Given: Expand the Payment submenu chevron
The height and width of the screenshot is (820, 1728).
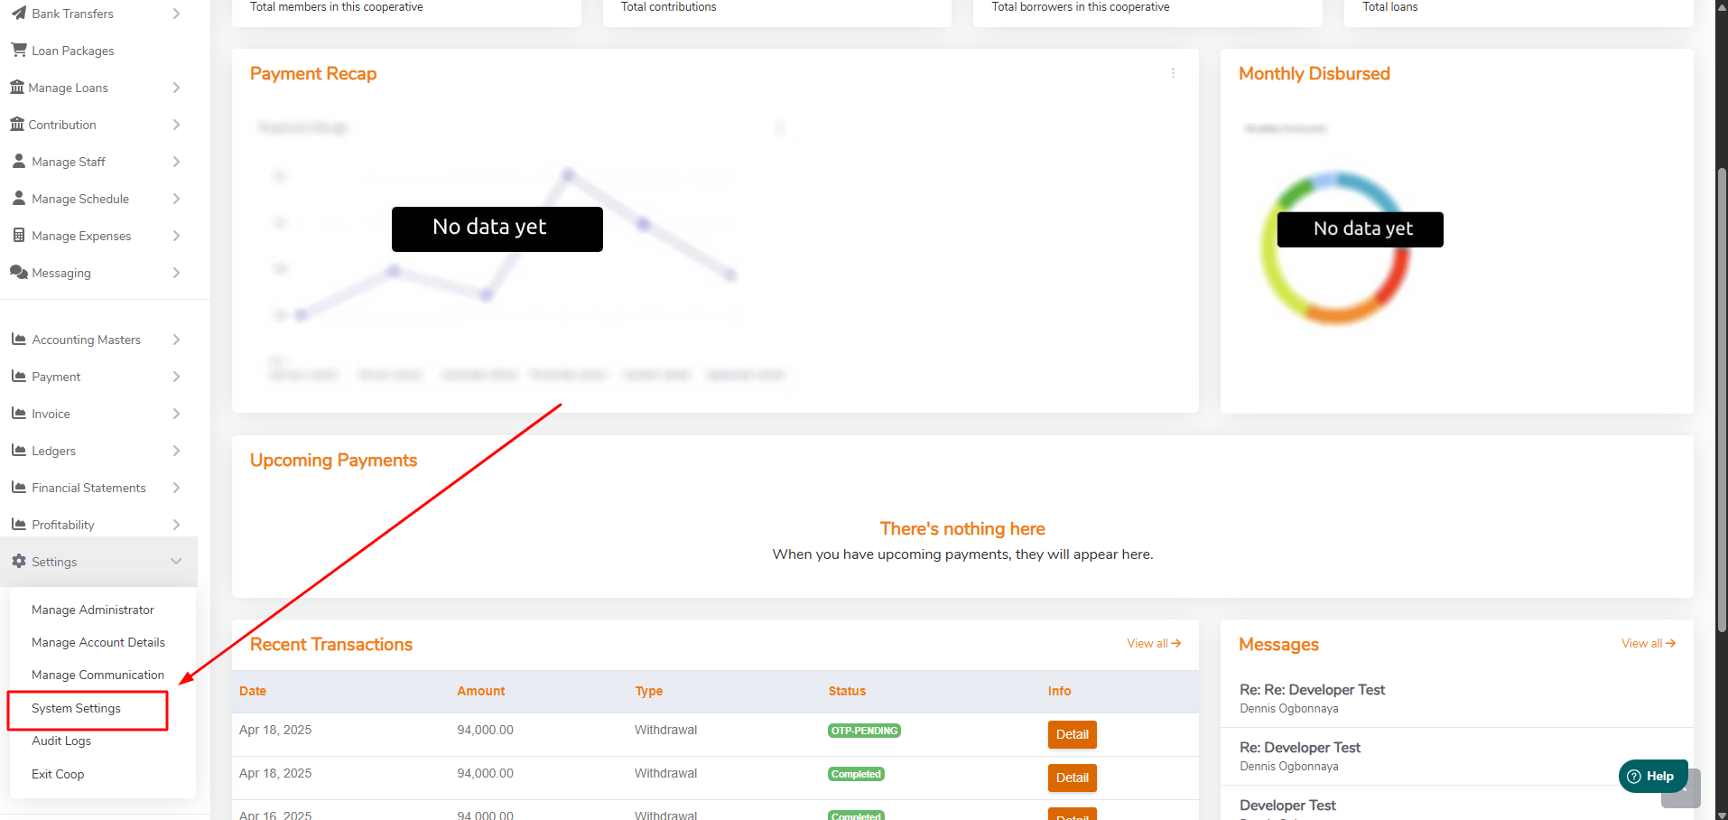Looking at the screenshot, I should tap(176, 377).
